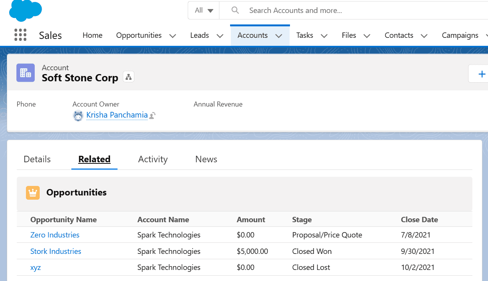This screenshot has width=488, height=281.
Task: Expand the Contacts nav dropdown chevron
Action: coord(424,36)
